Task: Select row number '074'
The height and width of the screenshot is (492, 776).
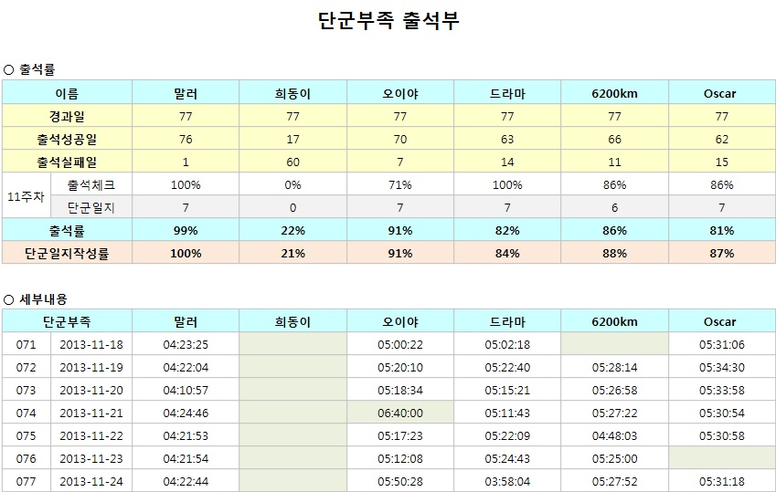Action: tap(27, 413)
